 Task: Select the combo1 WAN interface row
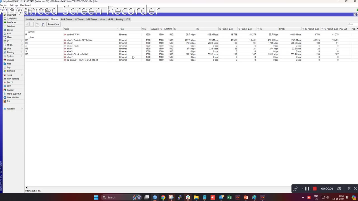(x=191, y=35)
